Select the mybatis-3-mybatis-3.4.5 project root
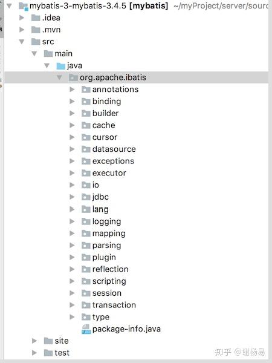The width and height of the screenshot is (272, 363). 99,6
